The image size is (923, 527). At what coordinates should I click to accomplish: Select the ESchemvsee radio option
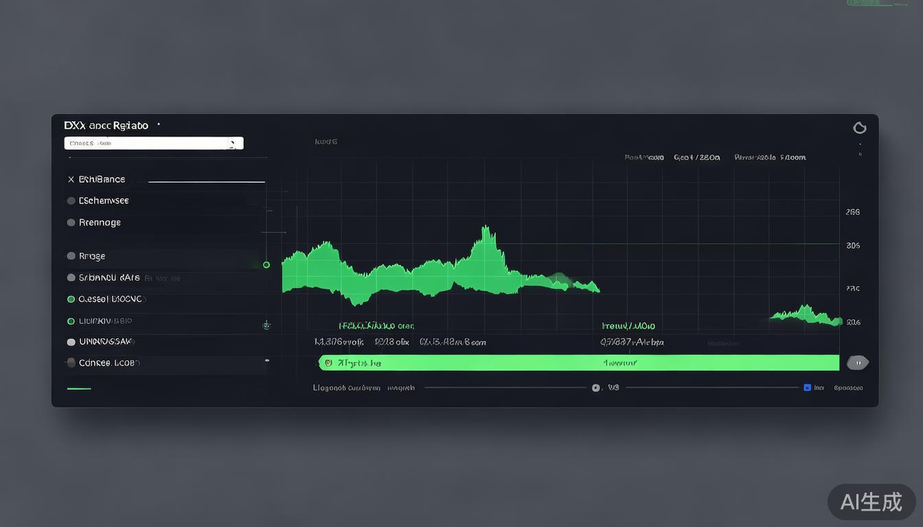point(71,201)
